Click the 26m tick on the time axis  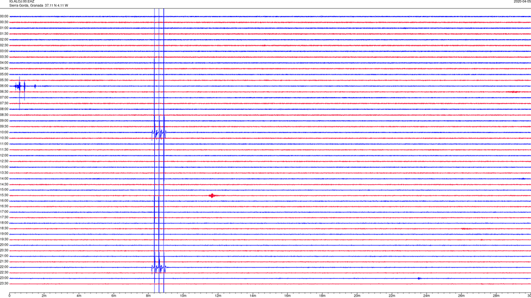(461, 296)
